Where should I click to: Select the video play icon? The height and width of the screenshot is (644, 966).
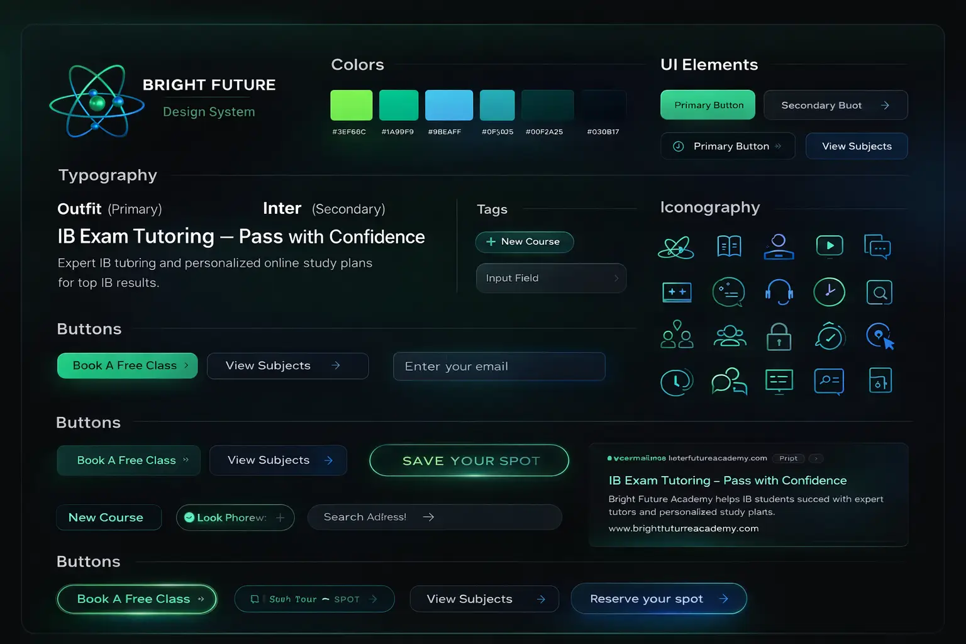[829, 246]
